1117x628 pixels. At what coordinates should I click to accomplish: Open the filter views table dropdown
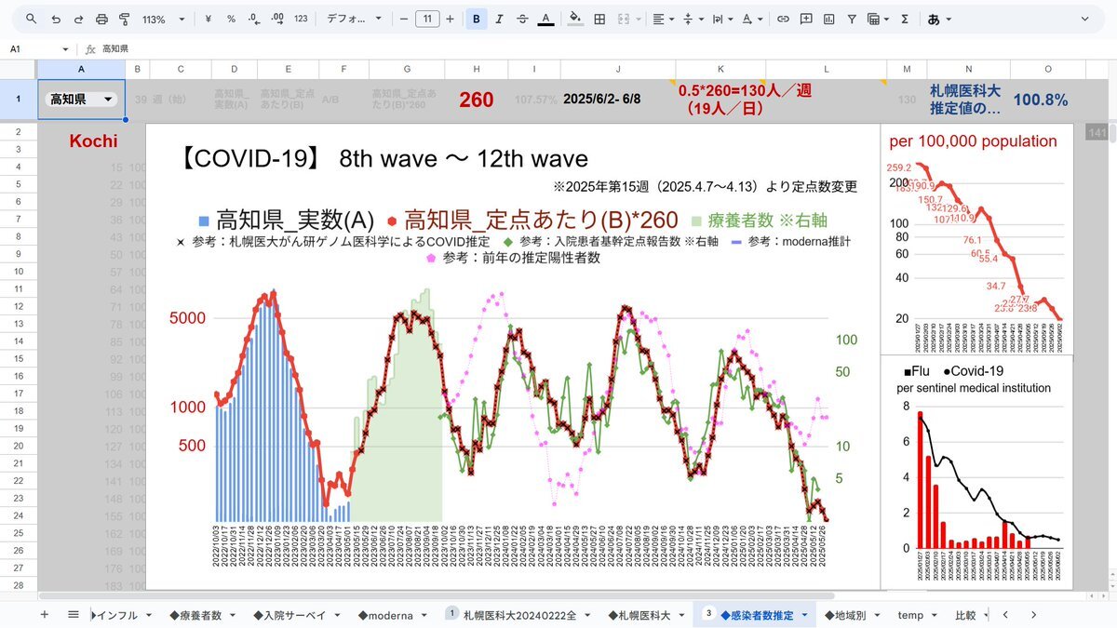pyautogui.click(x=878, y=19)
